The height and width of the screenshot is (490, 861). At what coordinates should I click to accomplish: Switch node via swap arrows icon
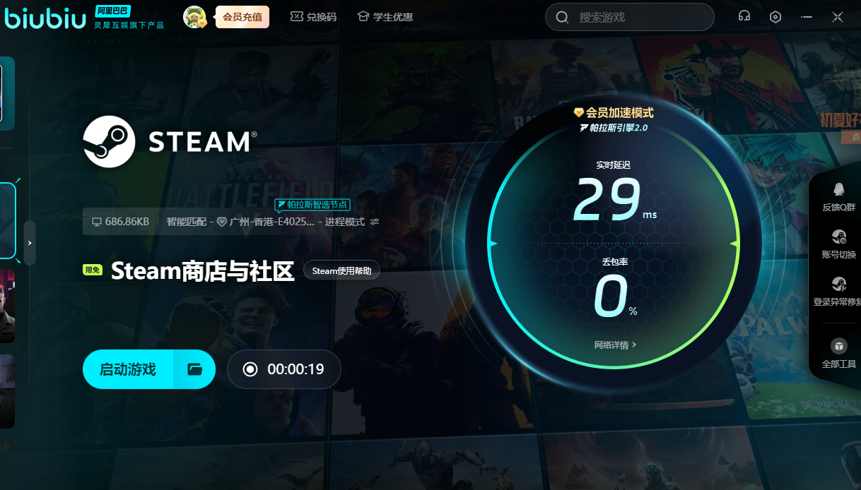(x=375, y=222)
